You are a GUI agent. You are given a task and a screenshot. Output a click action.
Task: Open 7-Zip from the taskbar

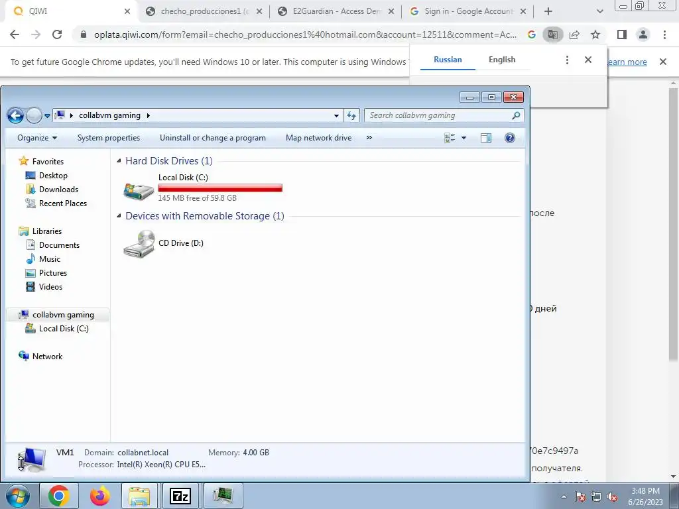(180, 496)
